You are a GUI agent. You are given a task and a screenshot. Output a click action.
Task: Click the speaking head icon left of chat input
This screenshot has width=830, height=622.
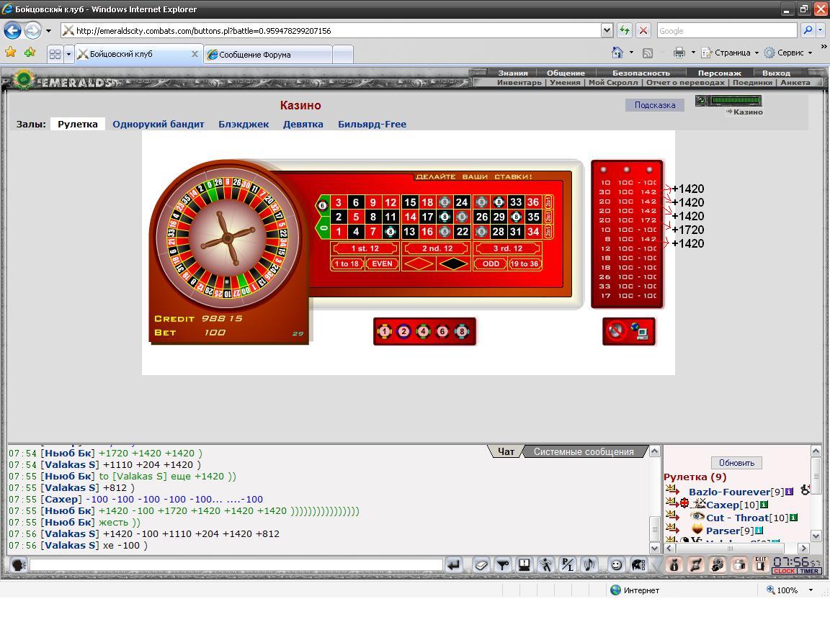coord(18,565)
